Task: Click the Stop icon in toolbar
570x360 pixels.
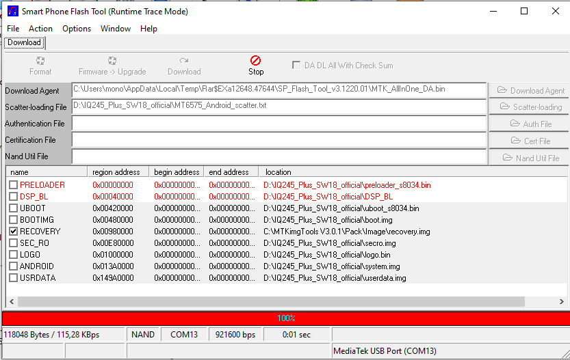Action: [x=255, y=60]
